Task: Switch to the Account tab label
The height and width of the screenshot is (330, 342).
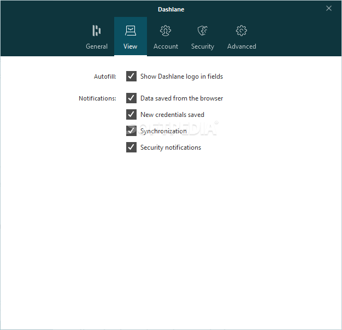Action: [166, 46]
